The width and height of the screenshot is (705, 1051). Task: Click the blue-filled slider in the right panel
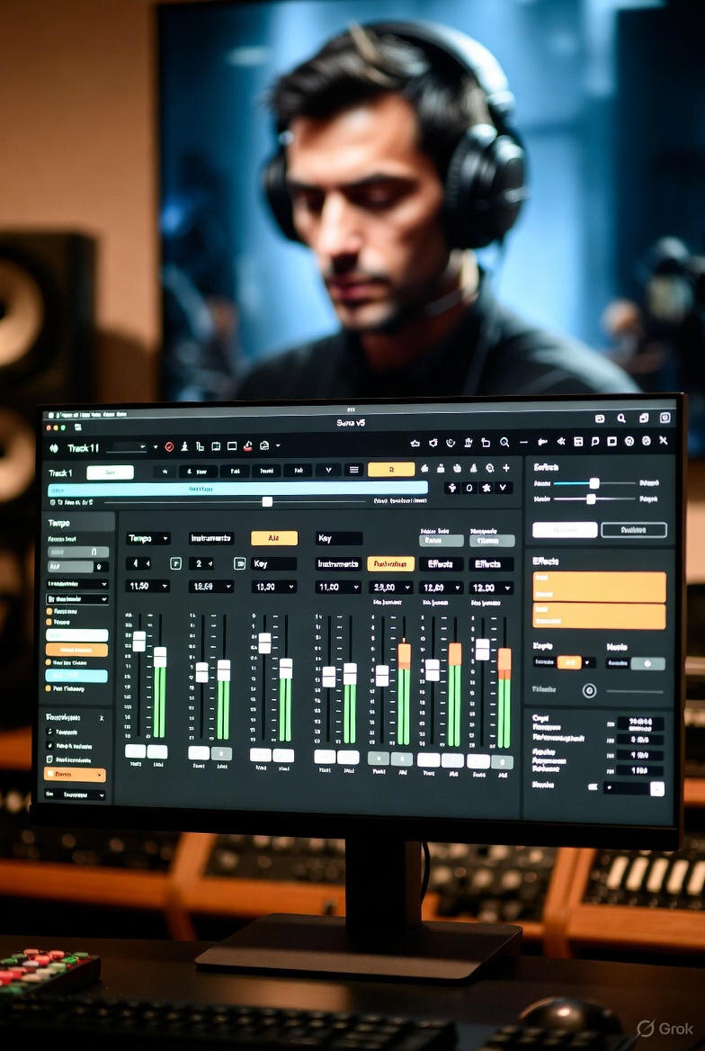pos(593,483)
